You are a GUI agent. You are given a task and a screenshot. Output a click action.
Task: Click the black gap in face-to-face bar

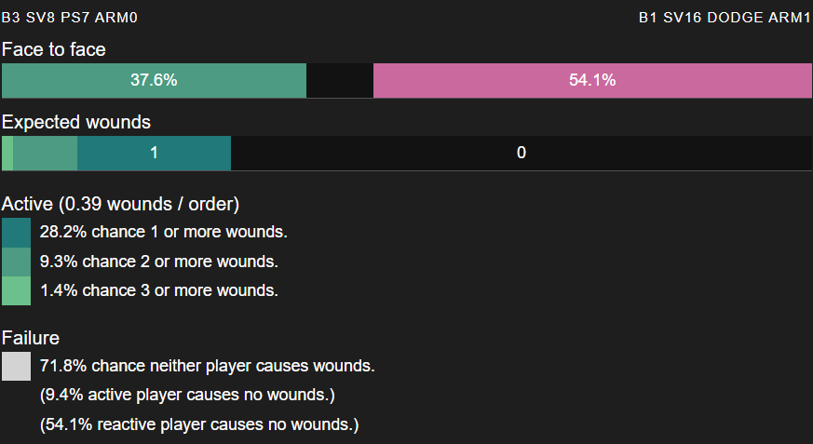click(x=340, y=80)
